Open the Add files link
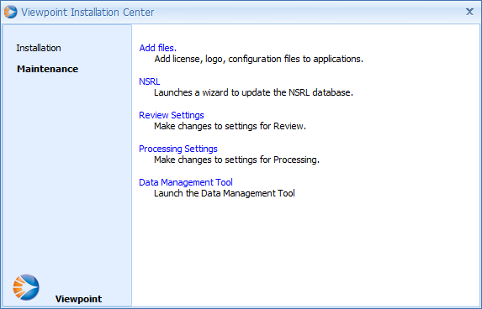482x309 pixels. (x=157, y=48)
